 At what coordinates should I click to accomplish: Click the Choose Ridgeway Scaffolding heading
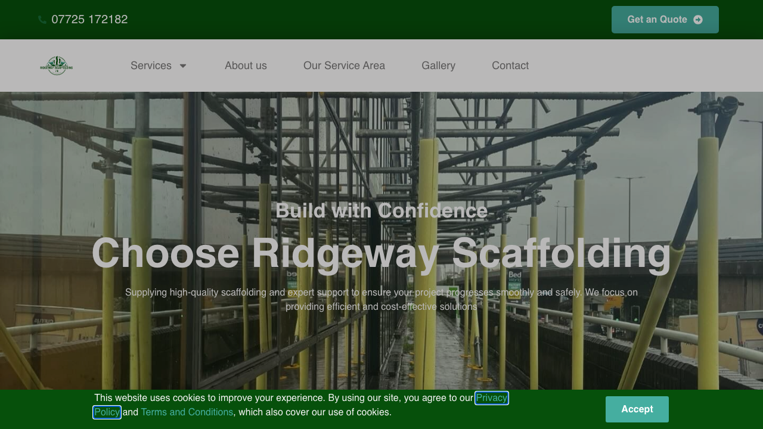click(x=381, y=253)
